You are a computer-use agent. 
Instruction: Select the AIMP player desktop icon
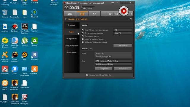pyautogui.click(x=25, y=56)
